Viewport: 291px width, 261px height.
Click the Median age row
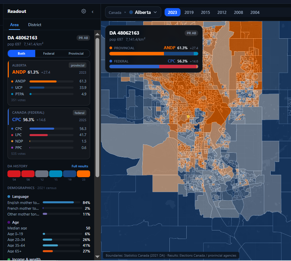[x=49, y=228]
